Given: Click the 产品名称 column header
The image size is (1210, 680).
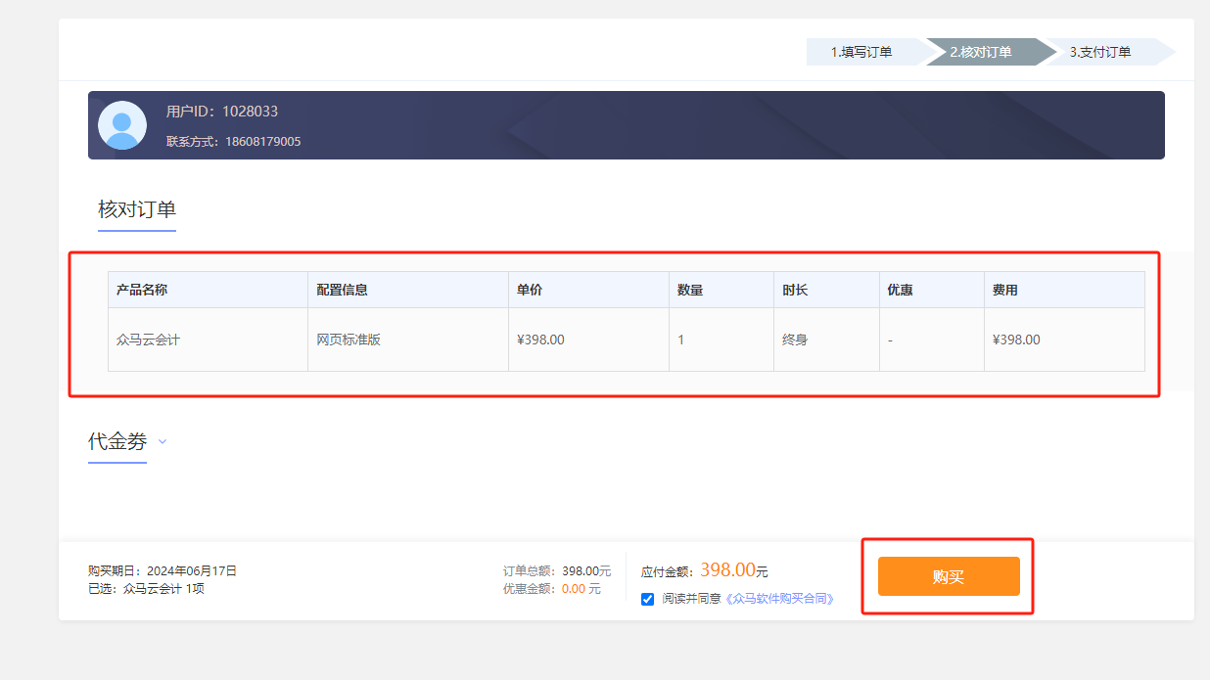Looking at the screenshot, I should [208, 290].
